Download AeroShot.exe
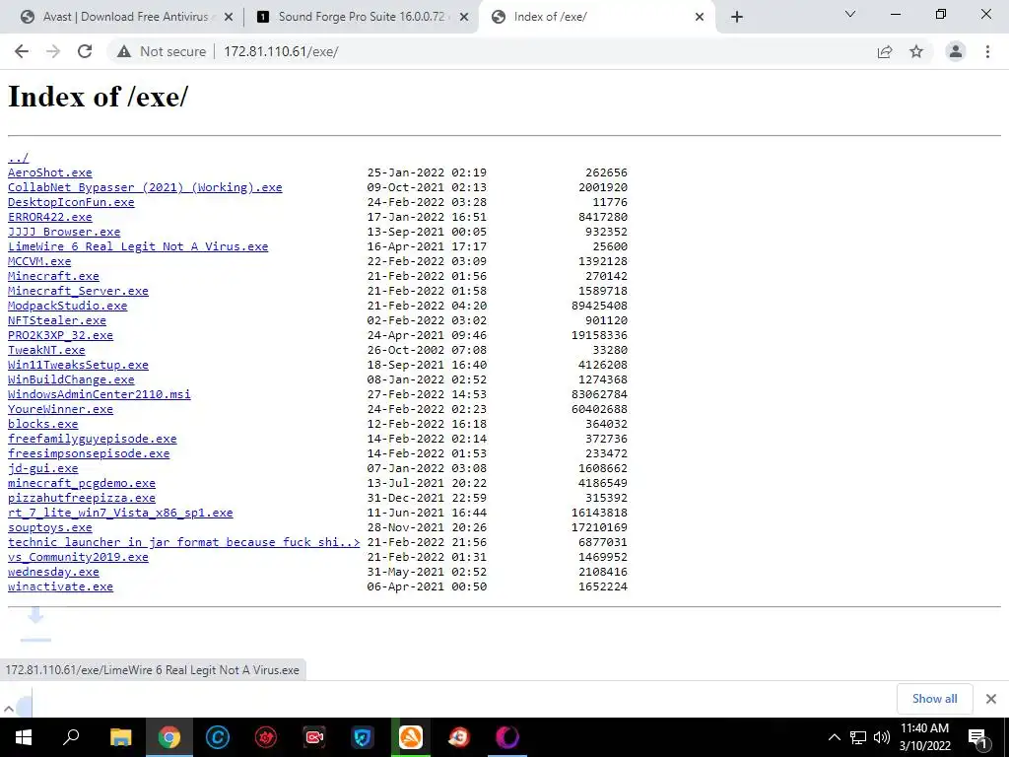1009x757 pixels. click(50, 172)
